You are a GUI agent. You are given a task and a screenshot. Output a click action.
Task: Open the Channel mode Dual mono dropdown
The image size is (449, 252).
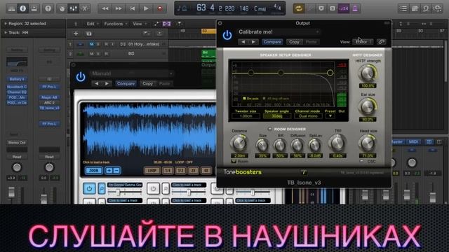point(308,116)
